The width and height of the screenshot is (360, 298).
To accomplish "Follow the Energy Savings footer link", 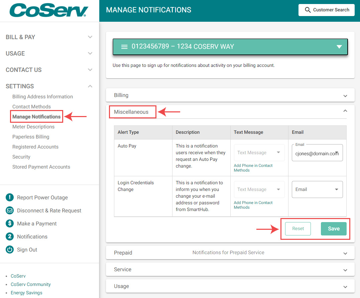I will point(26,293).
